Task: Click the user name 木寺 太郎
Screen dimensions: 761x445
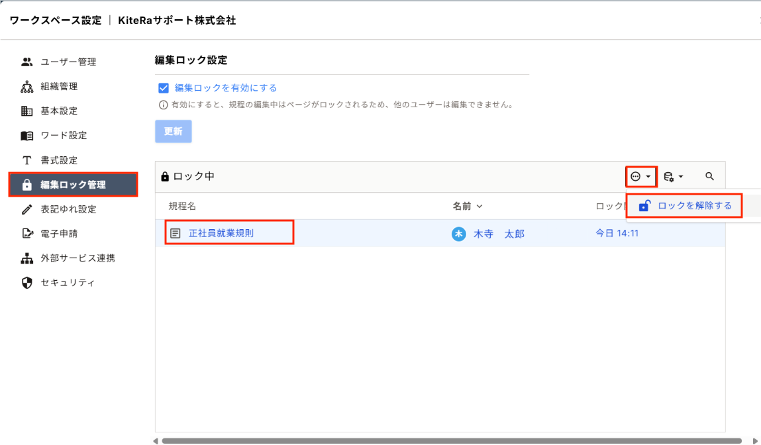Action: [498, 234]
